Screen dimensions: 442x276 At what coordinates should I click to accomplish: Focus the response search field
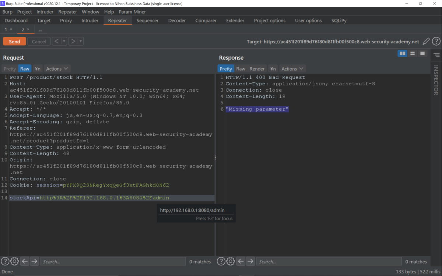pyautogui.click(x=329, y=262)
